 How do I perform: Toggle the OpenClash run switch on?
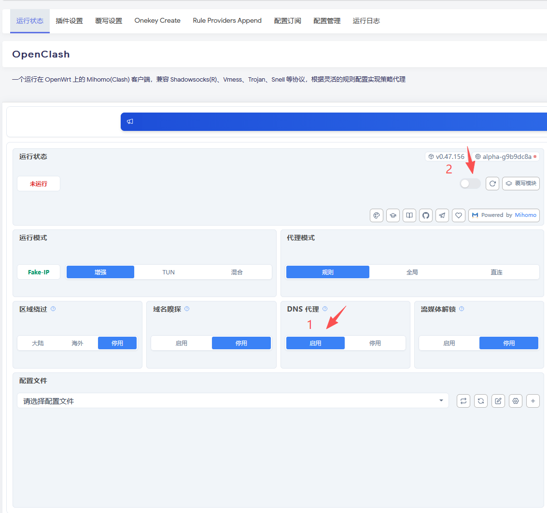[x=470, y=184]
